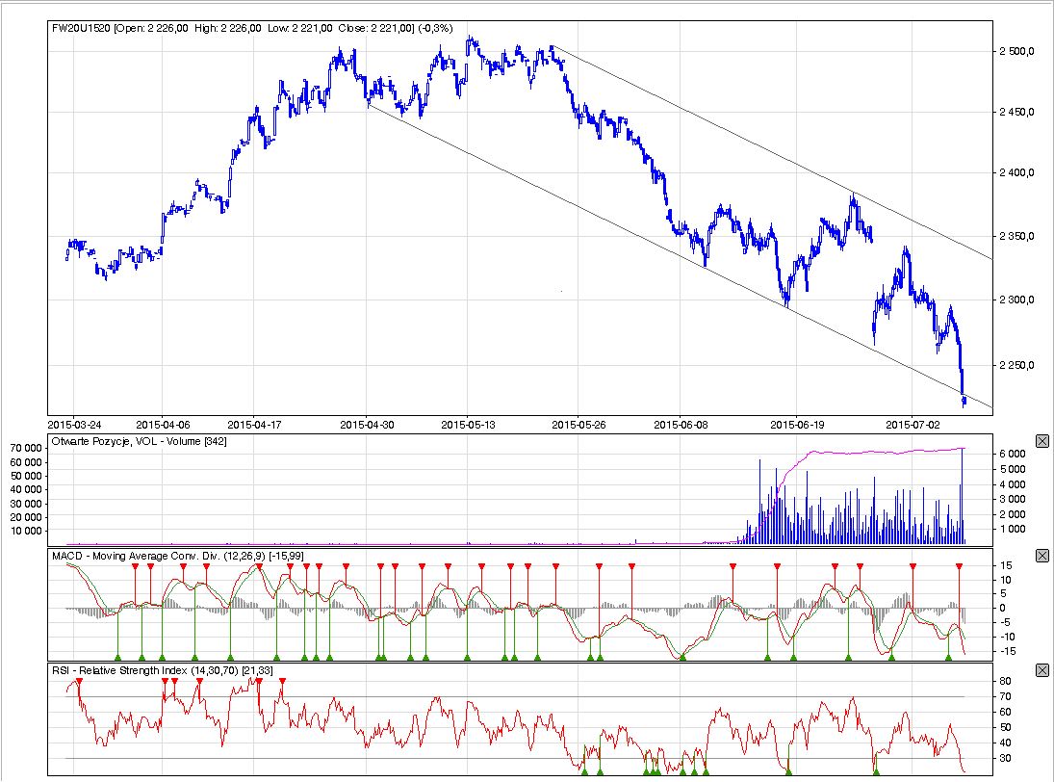
Task: Click the 70 000 open interest axis label
Action: pos(26,449)
